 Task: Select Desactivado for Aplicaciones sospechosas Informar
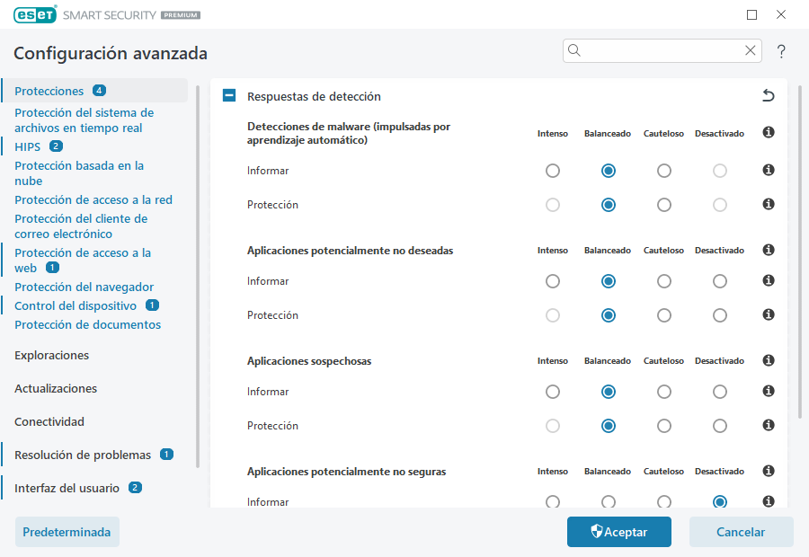719,391
